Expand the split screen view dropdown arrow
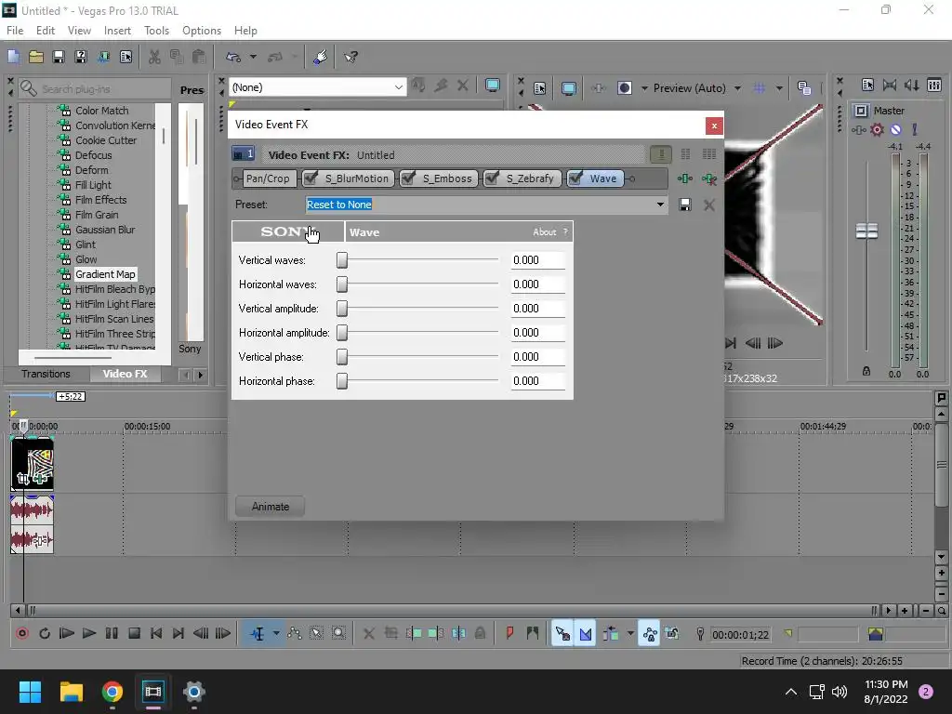Image resolution: width=952 pixels, height=714 pixels. click(644, 88)
